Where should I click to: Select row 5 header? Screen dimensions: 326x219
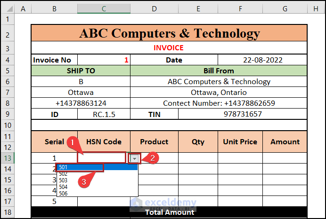point(8,70)
